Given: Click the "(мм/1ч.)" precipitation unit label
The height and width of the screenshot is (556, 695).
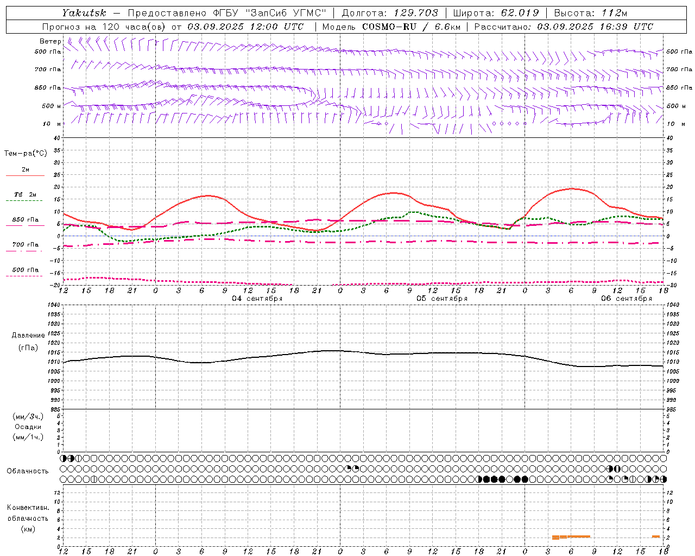Looking at the screenshot, I should pos(28,437).
